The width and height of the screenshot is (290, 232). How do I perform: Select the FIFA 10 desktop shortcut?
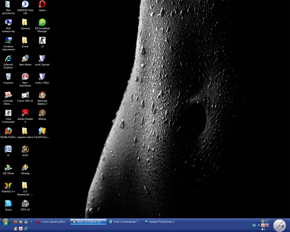click(25, 204)
